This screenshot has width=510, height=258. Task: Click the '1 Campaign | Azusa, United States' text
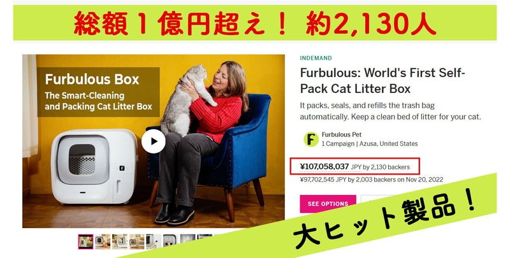[370, 143]
